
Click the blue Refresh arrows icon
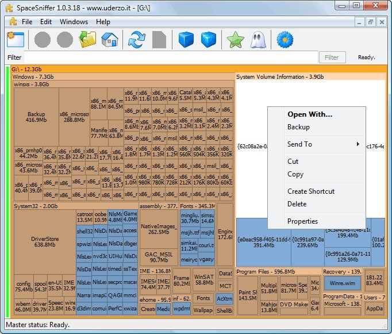tap(136, 40)
